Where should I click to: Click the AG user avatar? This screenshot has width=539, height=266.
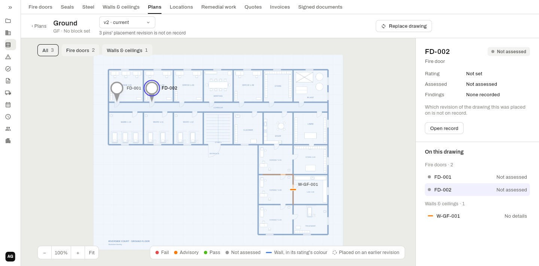(10, 256)
